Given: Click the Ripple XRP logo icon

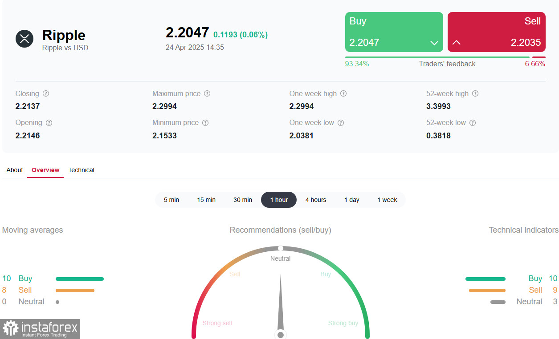Looking at the screenshot, I should click(x=24, y=39).
